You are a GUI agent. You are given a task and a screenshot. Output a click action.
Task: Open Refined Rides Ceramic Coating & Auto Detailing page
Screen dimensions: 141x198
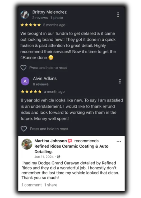[71, 149]
